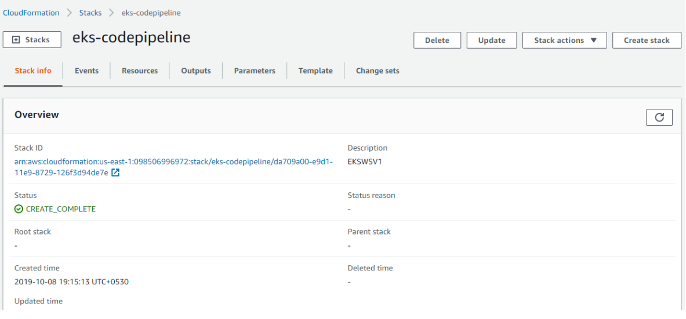
Task: Click the eks-codepipeline page heading
Action: 131,38
